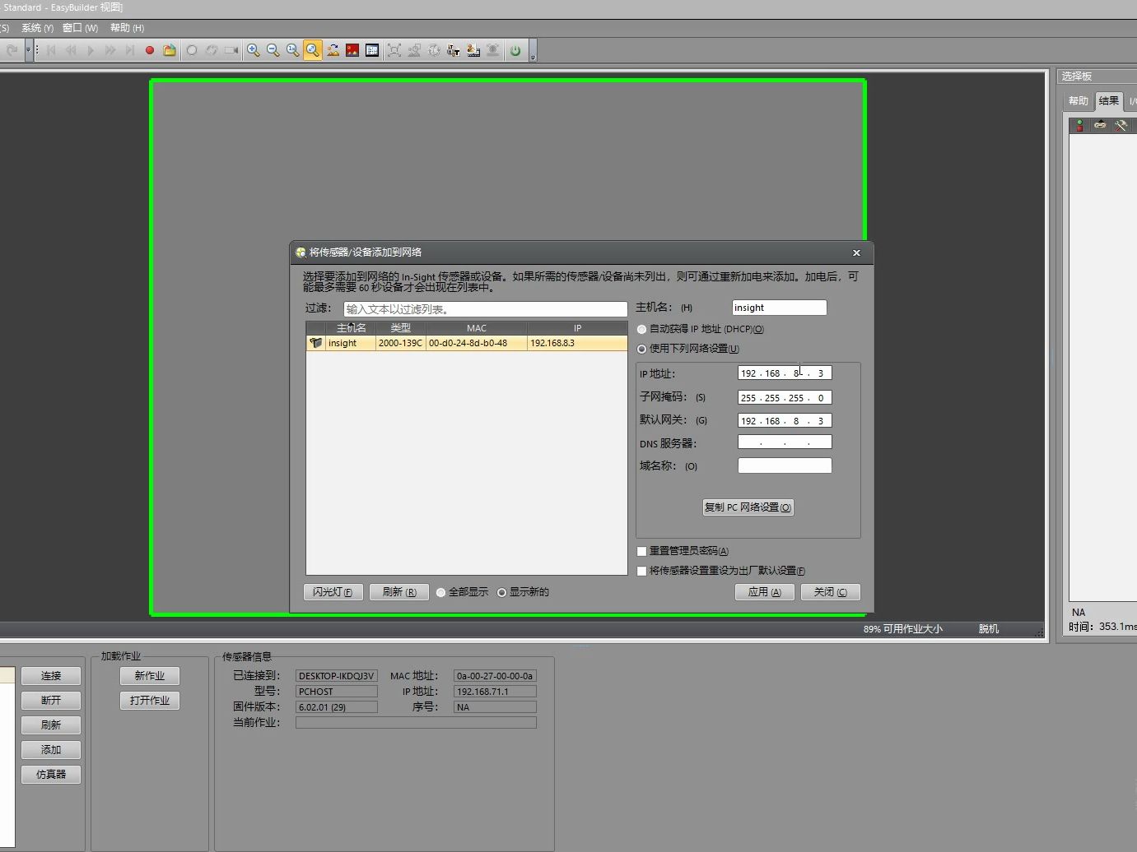This screenshot has height=852, width=1137.
Task: Click the IP 地址 field in dialog
Action: (x=785, y=373)
